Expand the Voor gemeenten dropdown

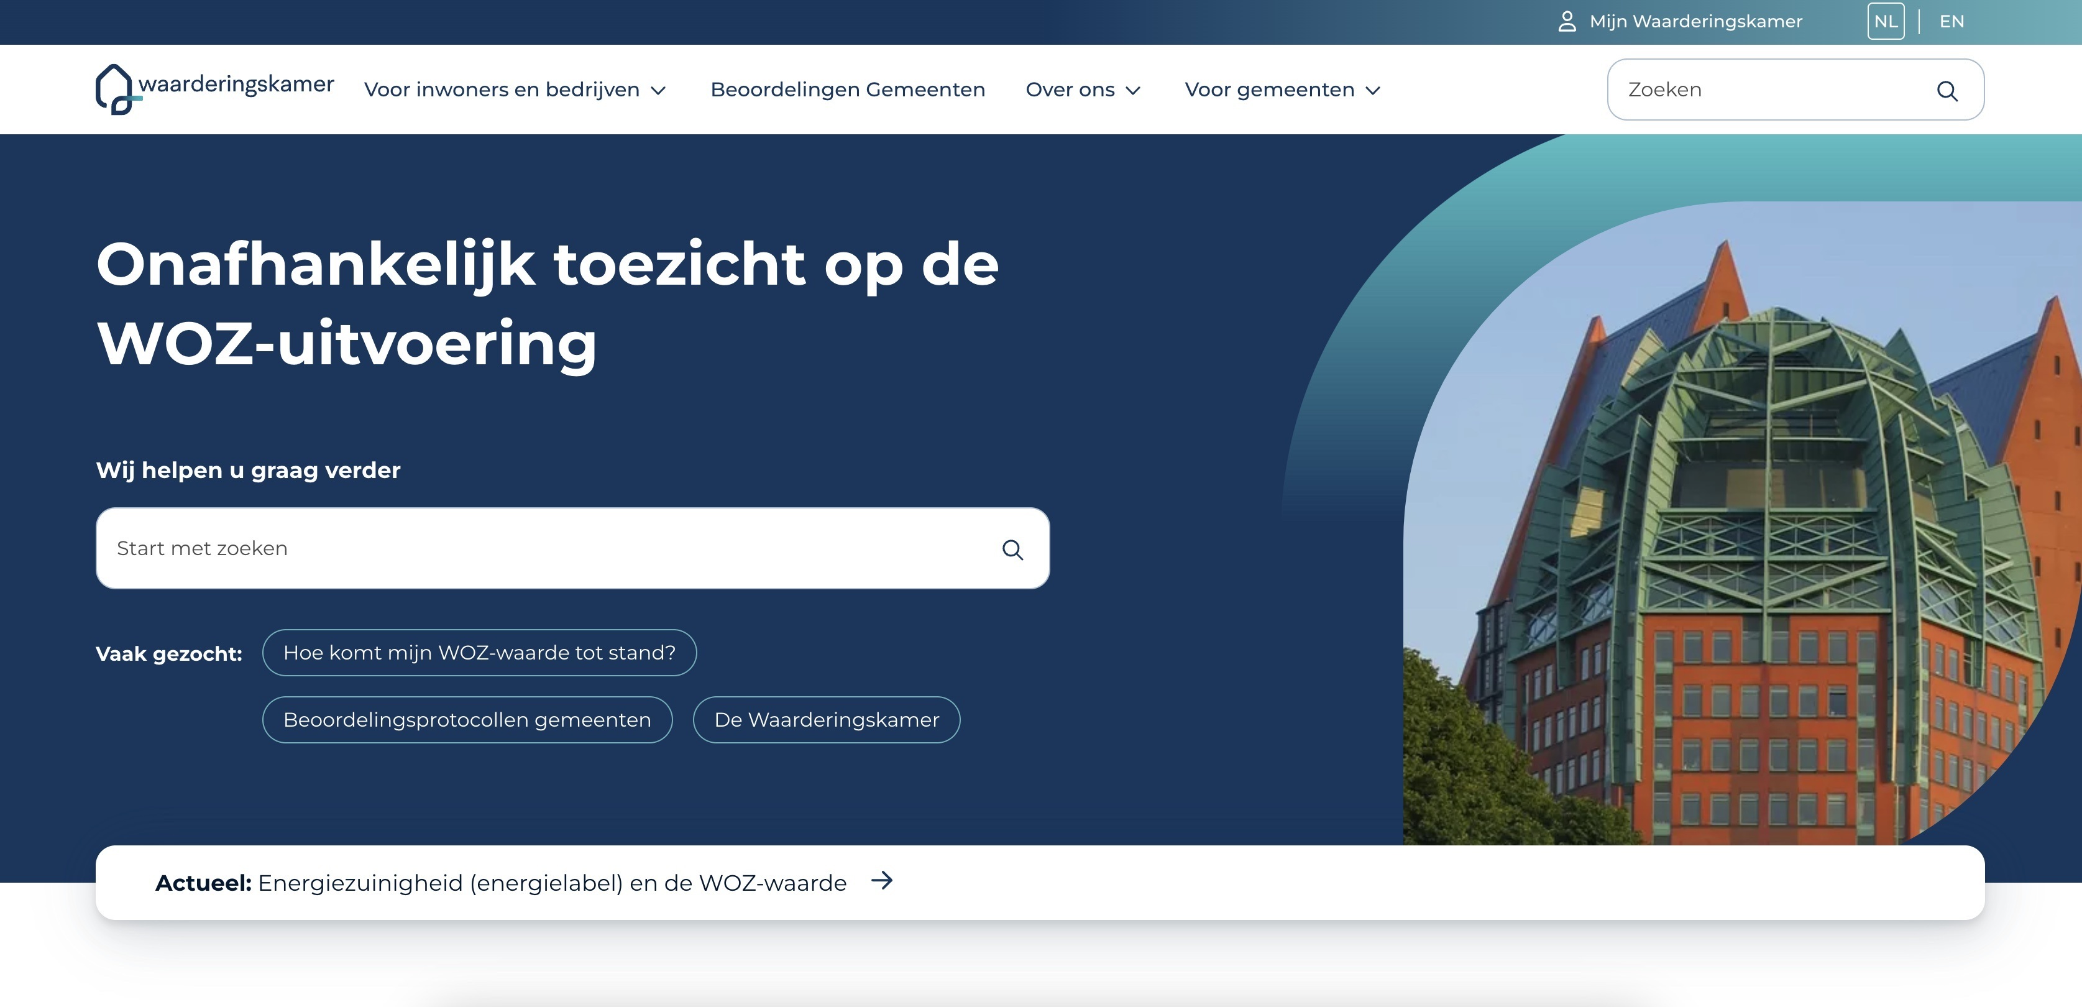coord(1283,90)
